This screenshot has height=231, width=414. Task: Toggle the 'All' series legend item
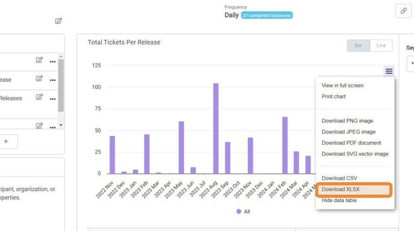click(243, 212)
